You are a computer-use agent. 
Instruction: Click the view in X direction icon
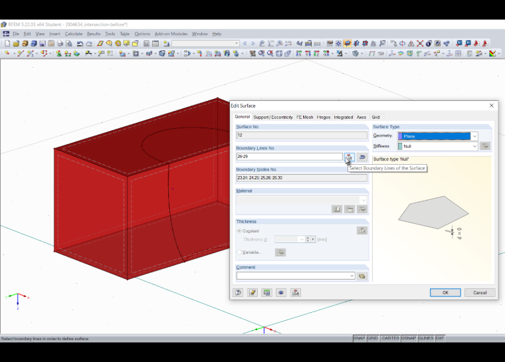tap(299, 53)
